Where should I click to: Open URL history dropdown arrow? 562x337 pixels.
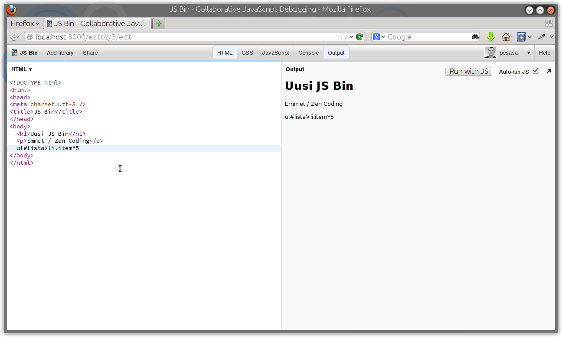tap(351, 37)
